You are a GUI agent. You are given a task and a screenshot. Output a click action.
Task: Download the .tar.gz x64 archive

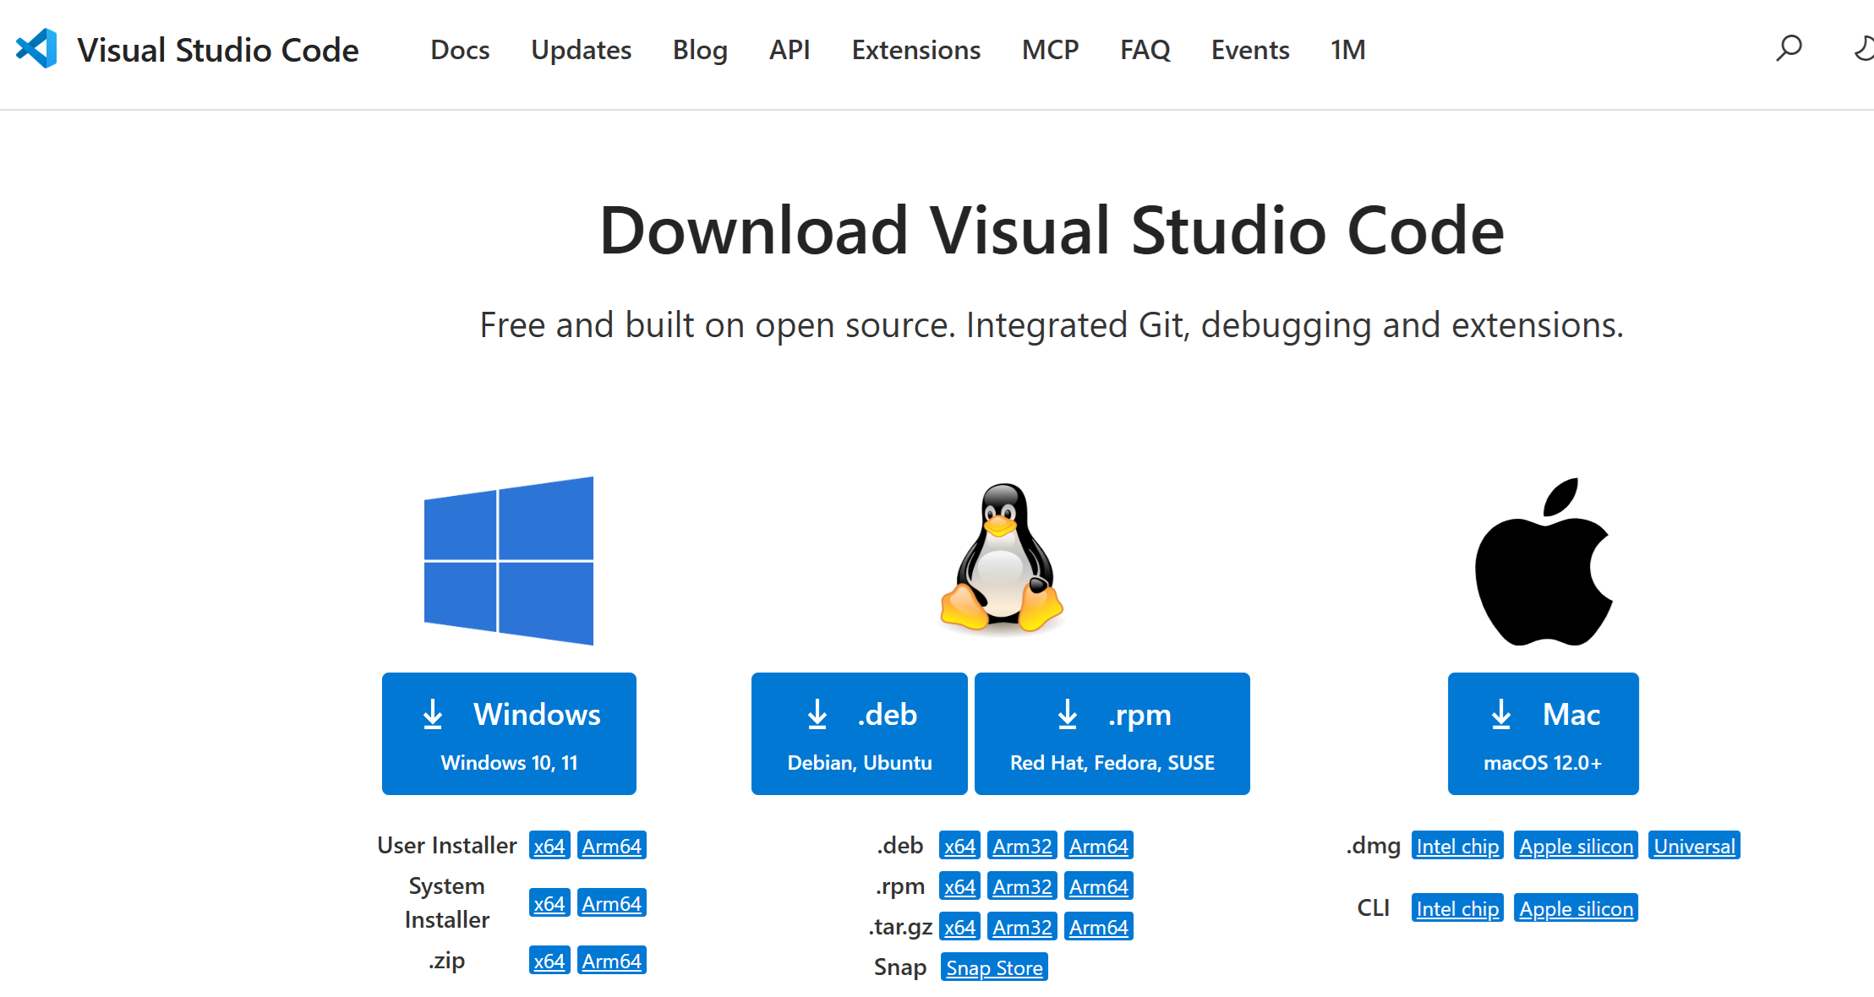(x=960, y=927)
